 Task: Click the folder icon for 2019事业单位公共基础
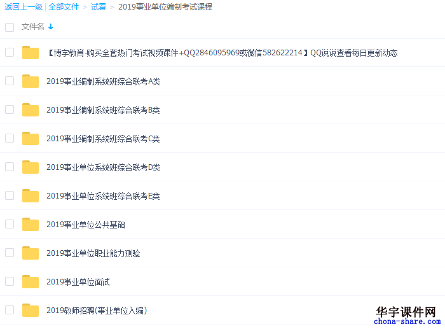click(x=31, y=225)
